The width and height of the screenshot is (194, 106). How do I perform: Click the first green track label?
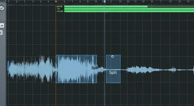coord(60,7)
